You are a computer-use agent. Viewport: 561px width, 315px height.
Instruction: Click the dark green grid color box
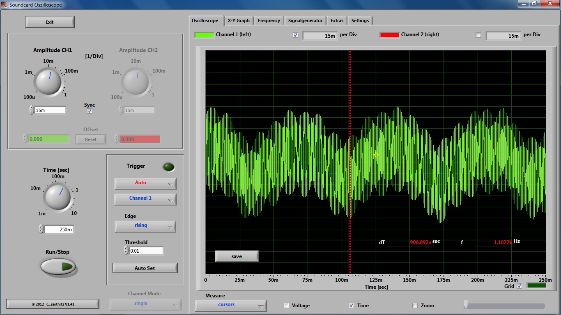pyautogui.click(x=536, y=285)
